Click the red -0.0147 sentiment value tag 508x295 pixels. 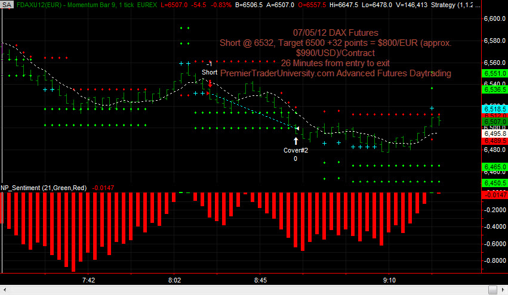[x=494, y=195]
